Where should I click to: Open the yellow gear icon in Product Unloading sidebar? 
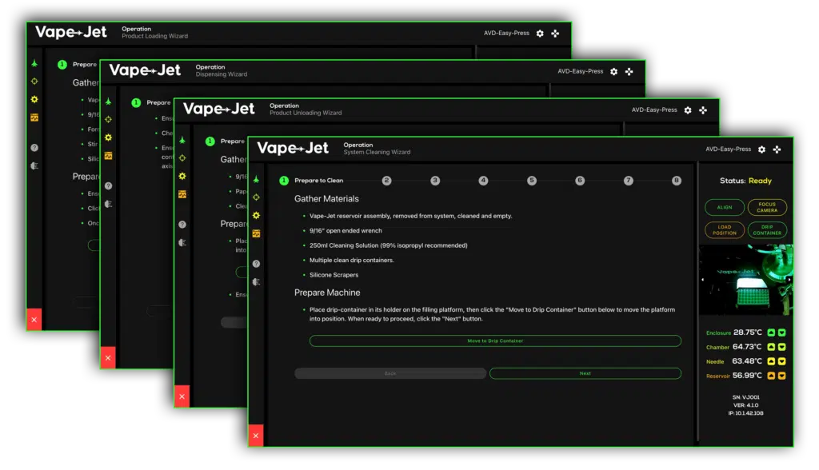pyautogui.click(x=182, y=176)
